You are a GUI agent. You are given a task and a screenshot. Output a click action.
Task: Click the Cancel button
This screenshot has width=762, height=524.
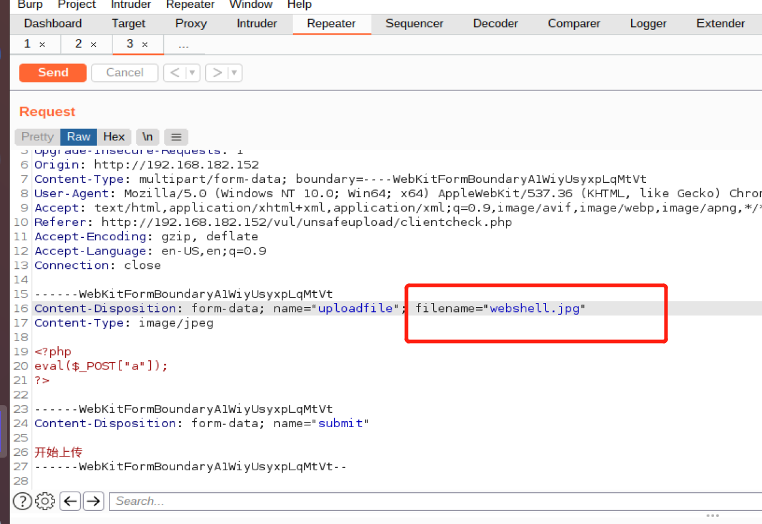[125, 72]
